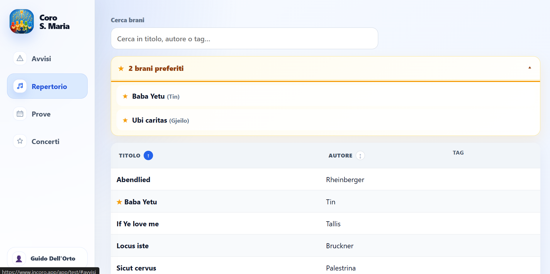Select Baba Yetu in the table
Screen dimensions: 550x274
(141, 202)
